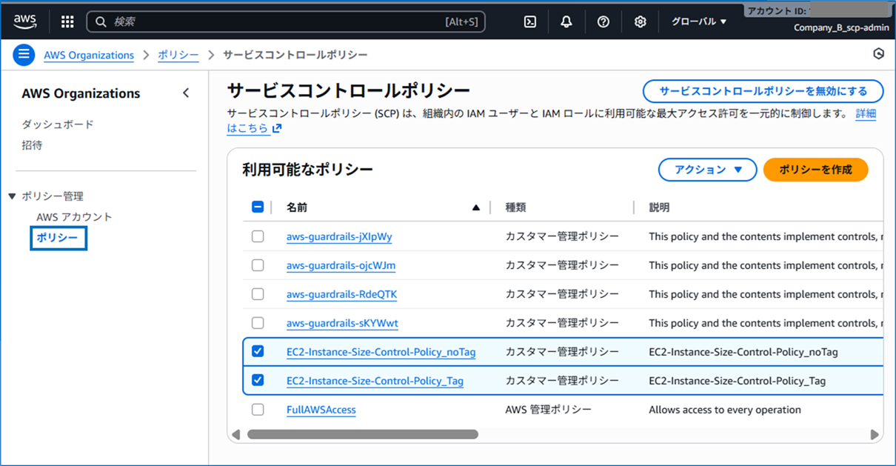Open the aws-guardrails-RdeQTK policy link
896x466 pixels.
point(341,293)
